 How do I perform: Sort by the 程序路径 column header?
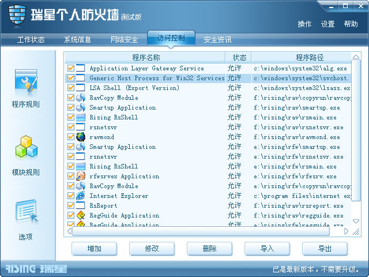point(302,58)
